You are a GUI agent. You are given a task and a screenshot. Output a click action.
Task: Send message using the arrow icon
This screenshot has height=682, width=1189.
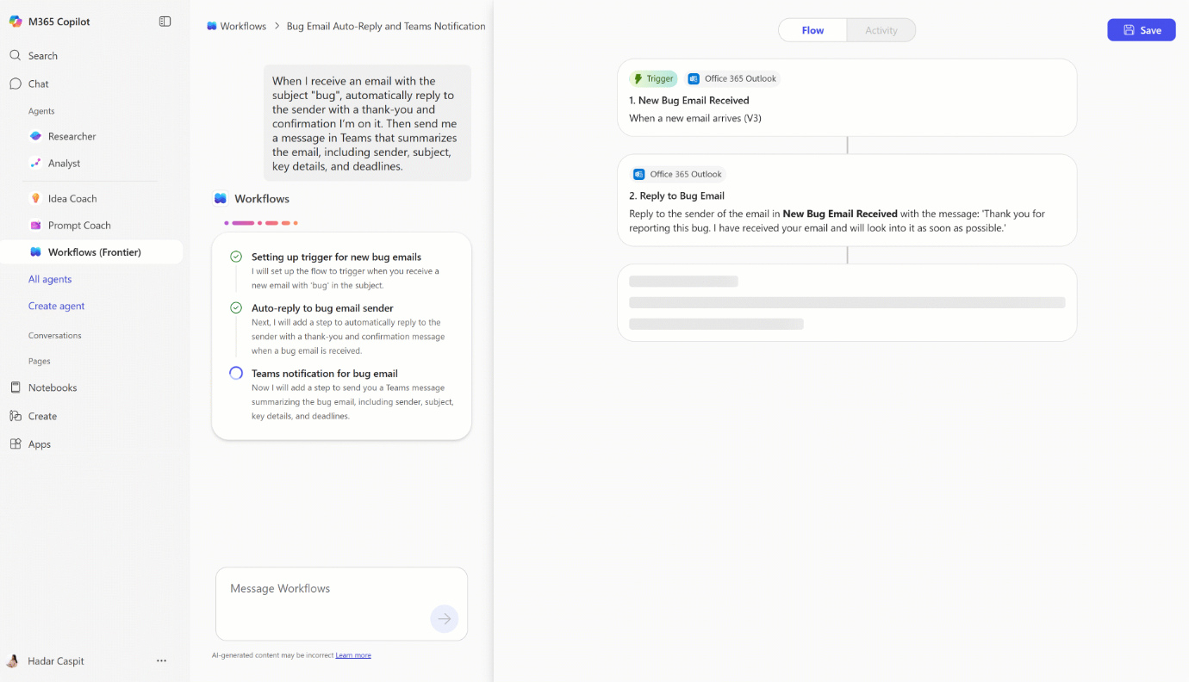[445, 618]
